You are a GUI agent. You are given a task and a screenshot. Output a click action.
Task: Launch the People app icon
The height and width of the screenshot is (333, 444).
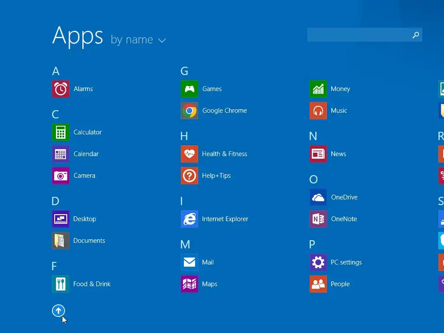point(318,284)
